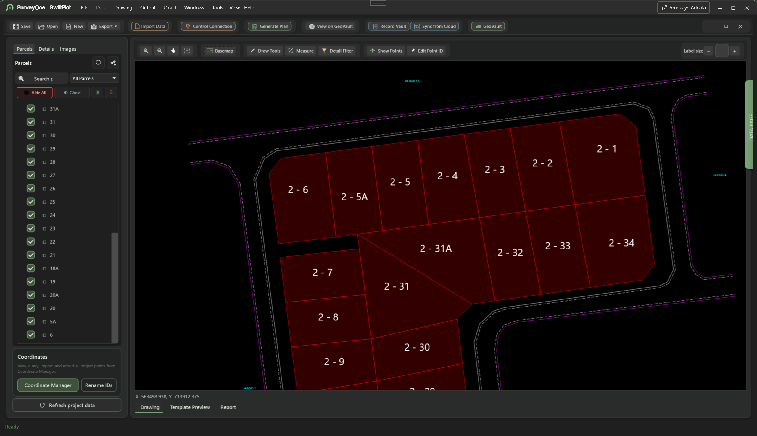Open the Report tab
The width and height of the screenshot is (757, 436).
pyautogui.click(x=228, y=407)
